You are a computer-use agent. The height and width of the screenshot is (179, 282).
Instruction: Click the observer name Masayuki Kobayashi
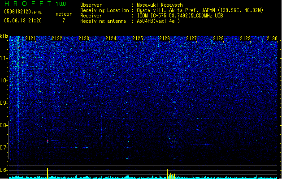point(161,5)
